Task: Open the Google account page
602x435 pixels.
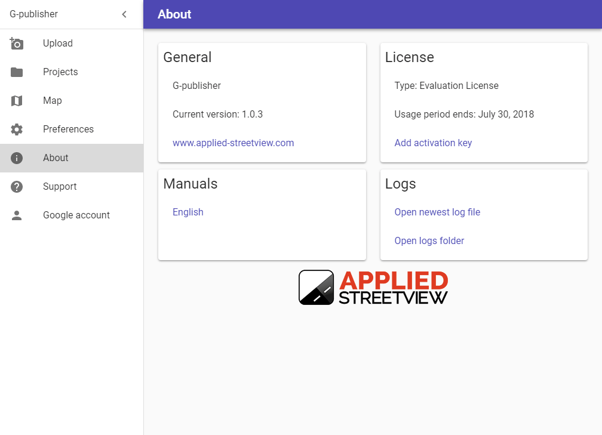Action: tap(72, 215)
